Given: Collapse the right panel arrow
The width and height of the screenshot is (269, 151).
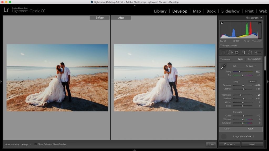Looking at the screenshot, I should point(268,82).
